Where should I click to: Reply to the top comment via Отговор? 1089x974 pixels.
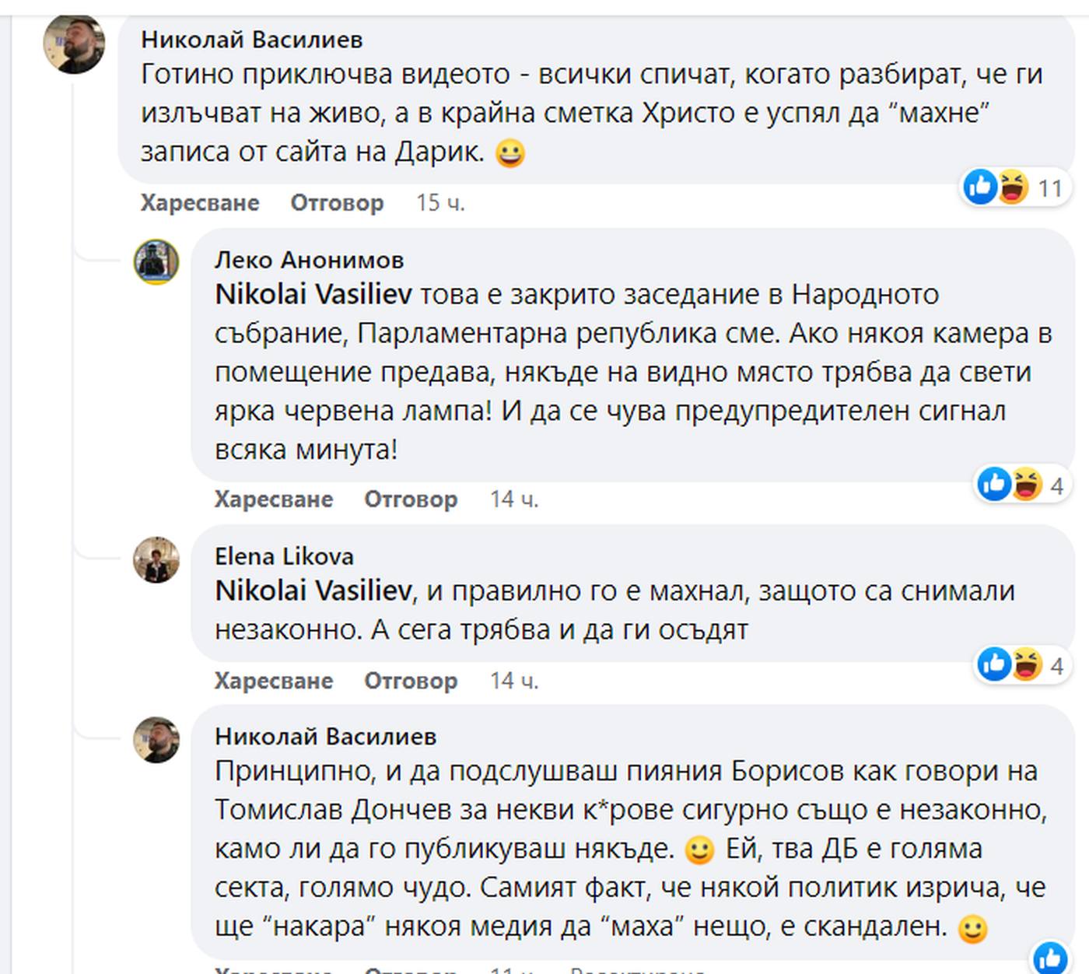point(337,203)
